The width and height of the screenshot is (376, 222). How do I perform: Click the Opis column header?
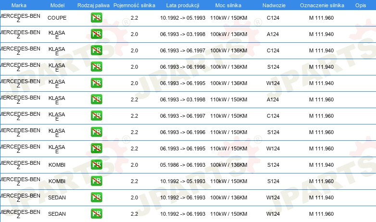click(361, 5)
